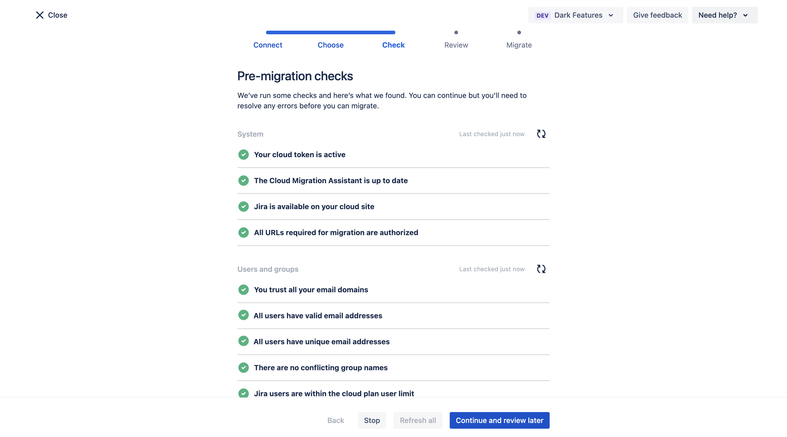This screenshot has width=787, height=437.
Task: Click the DEV badge on Dark Features
Action: click(542, 15)
